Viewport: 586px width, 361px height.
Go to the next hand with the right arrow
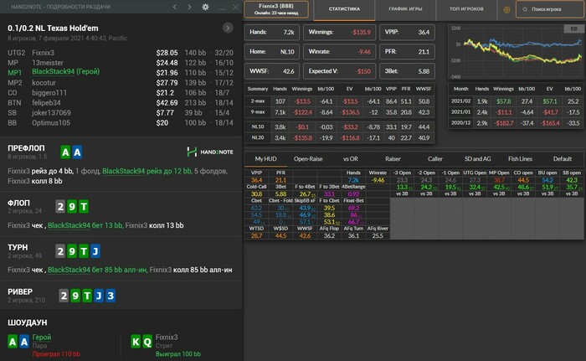pyautogui.click(x=189, y=7)
